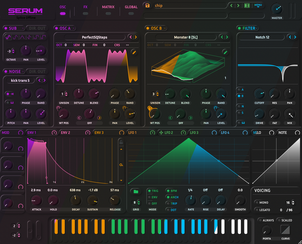
Task: Click the portamento CURVE display
Action: [x=285, y=230]
